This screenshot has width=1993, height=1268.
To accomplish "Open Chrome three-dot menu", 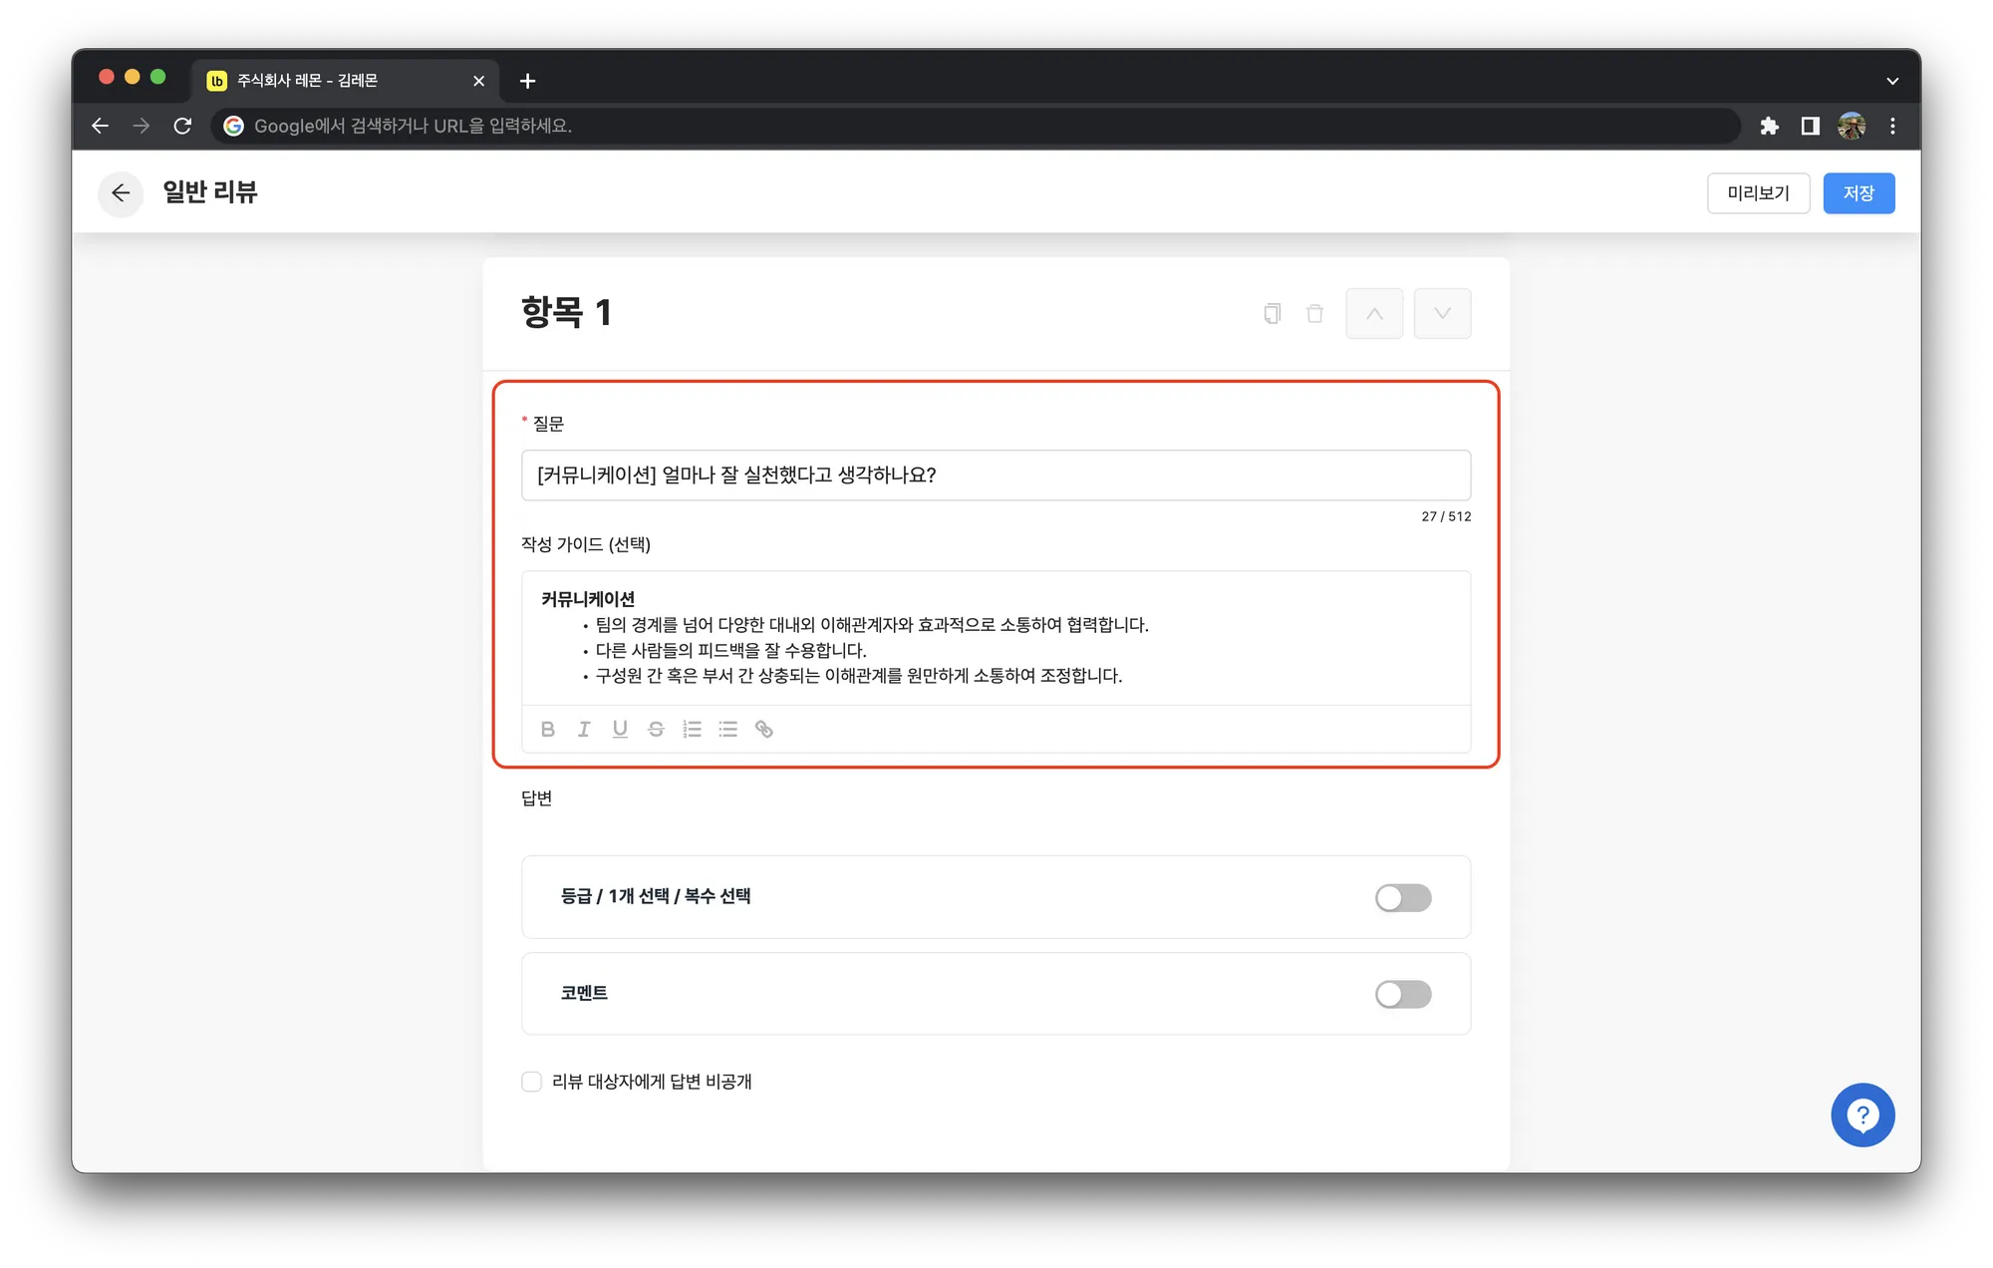I will pyautogui.click(x=1892, y=126).
